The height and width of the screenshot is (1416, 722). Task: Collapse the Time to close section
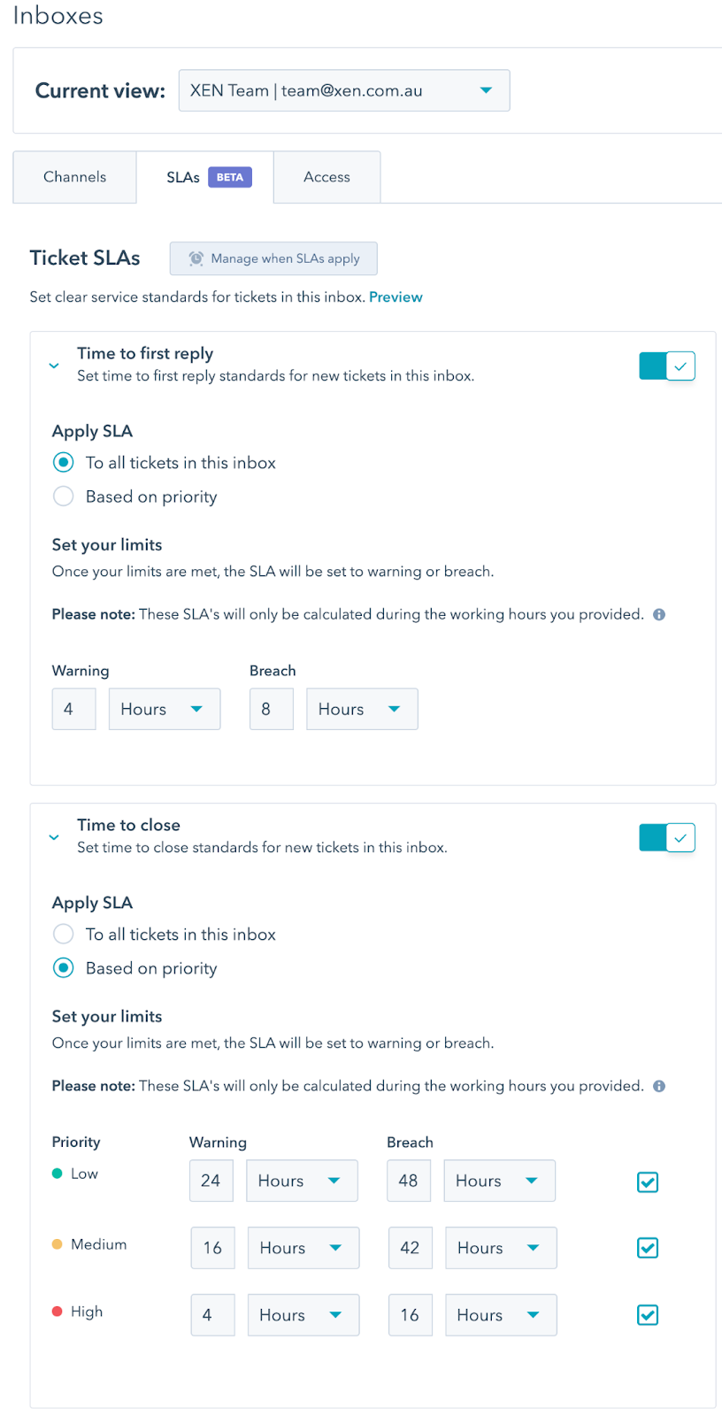(x=54, y=837)
